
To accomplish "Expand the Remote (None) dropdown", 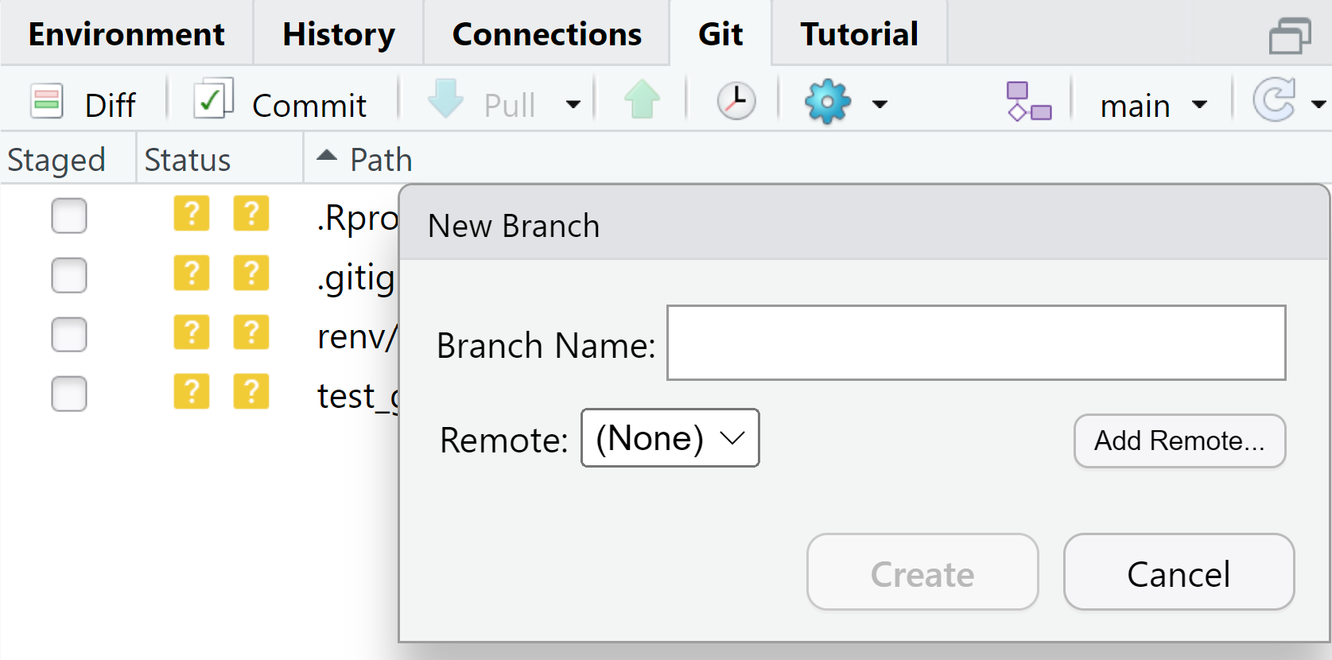I will [670, 438].
